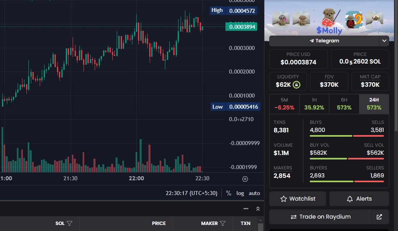Select the 6H timeframe tab

(x=344, y=104)
